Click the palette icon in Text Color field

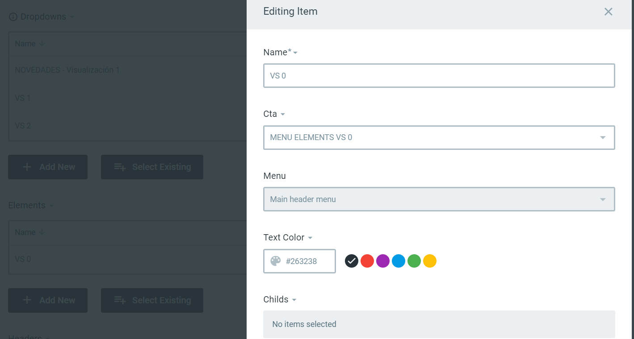click(x=274, y=260)
